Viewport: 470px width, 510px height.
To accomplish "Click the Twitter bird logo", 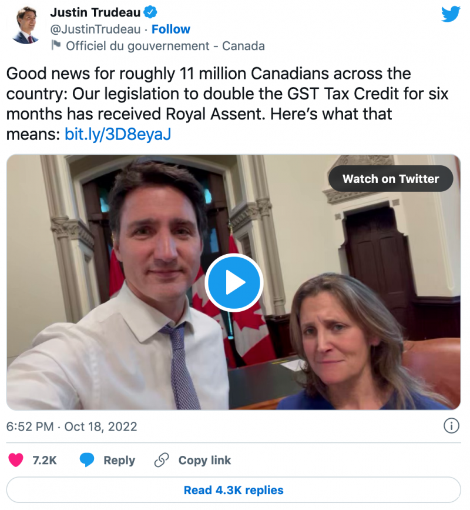I will click(451, 14).
